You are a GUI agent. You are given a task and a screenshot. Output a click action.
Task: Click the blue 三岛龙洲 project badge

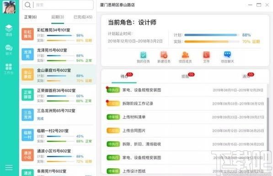(x=27, y=115)
